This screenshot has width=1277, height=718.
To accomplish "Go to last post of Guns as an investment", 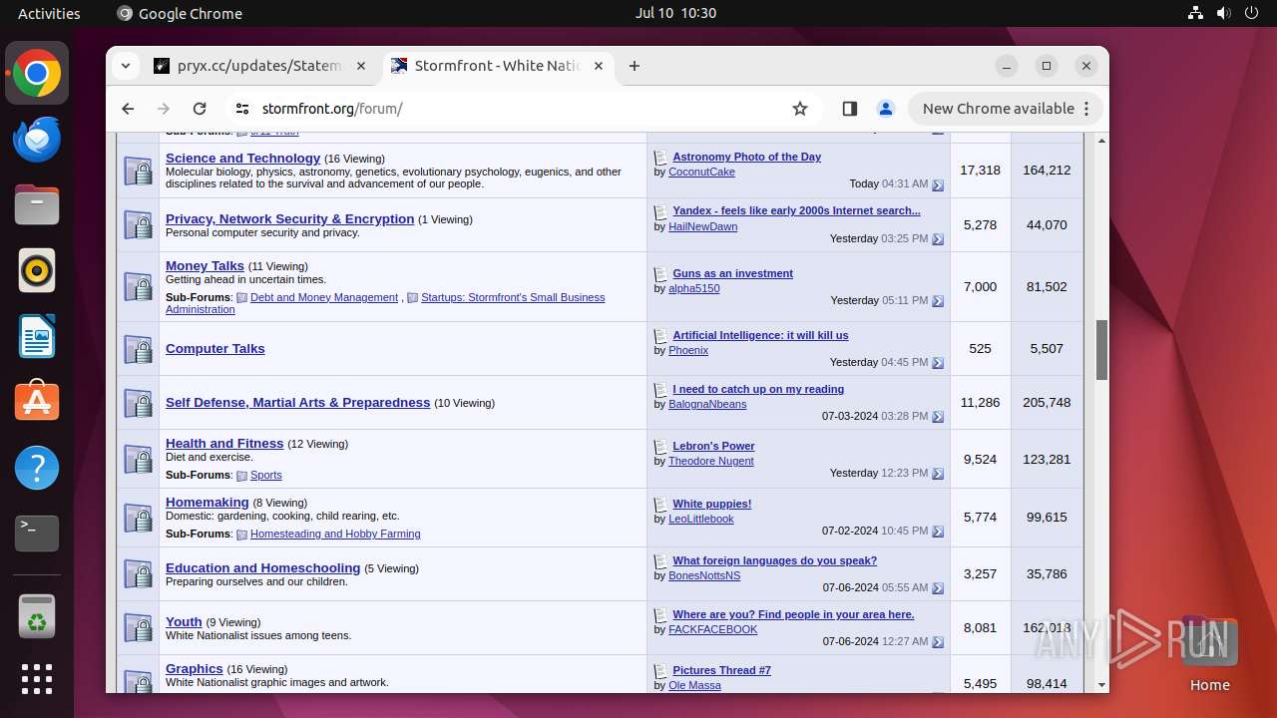I will 938,301.
